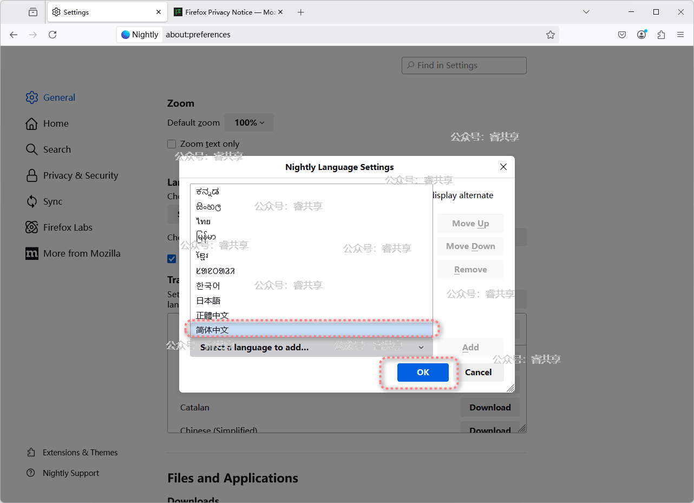The height and width of the screenshot is (503, 694).
Task: Go forward with the forward arrow
Action: click(x=34, y=35)
